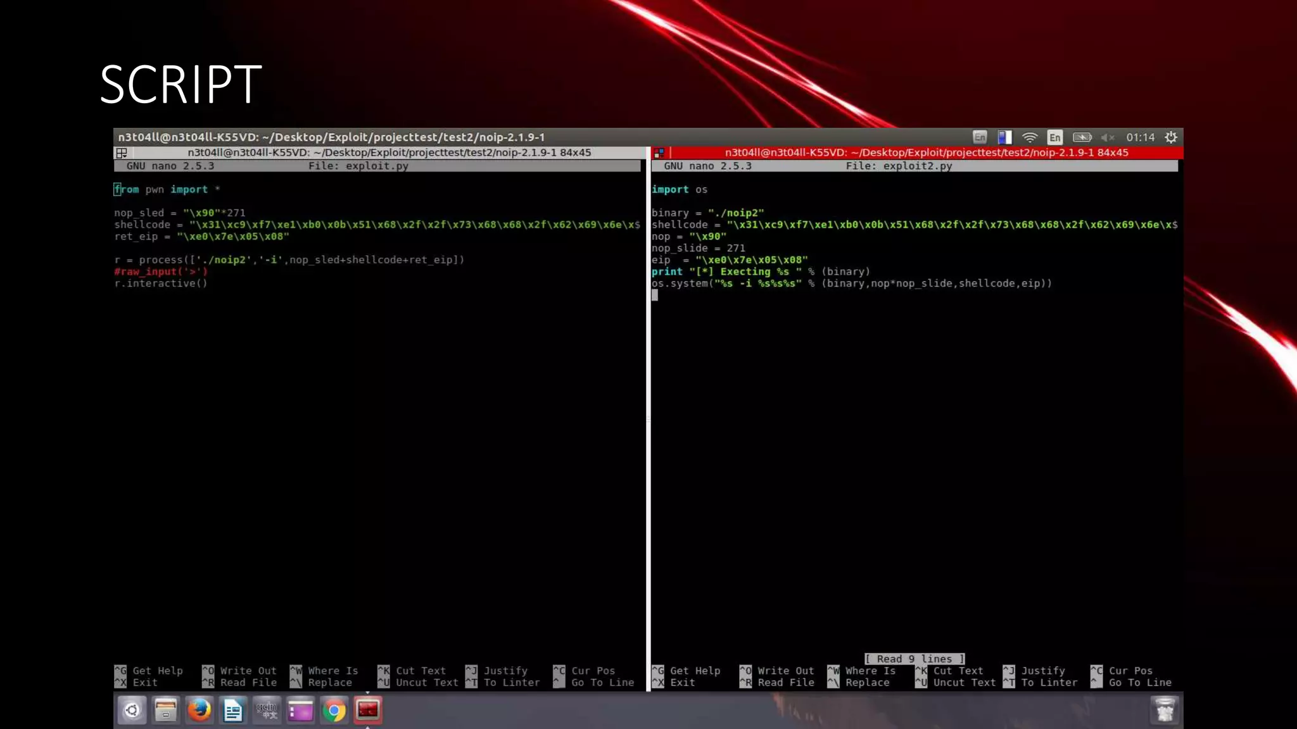The width and height of the screenshot is (1297, 729).
Task: Focus the red exploit2.py terminal title bar
Action: [926, 153]
